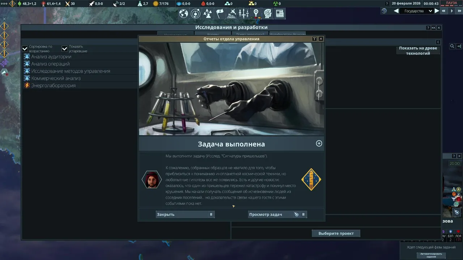Click the influence resource 61,4+1,4
Screen dimensions: 463x260
(51, 4)
